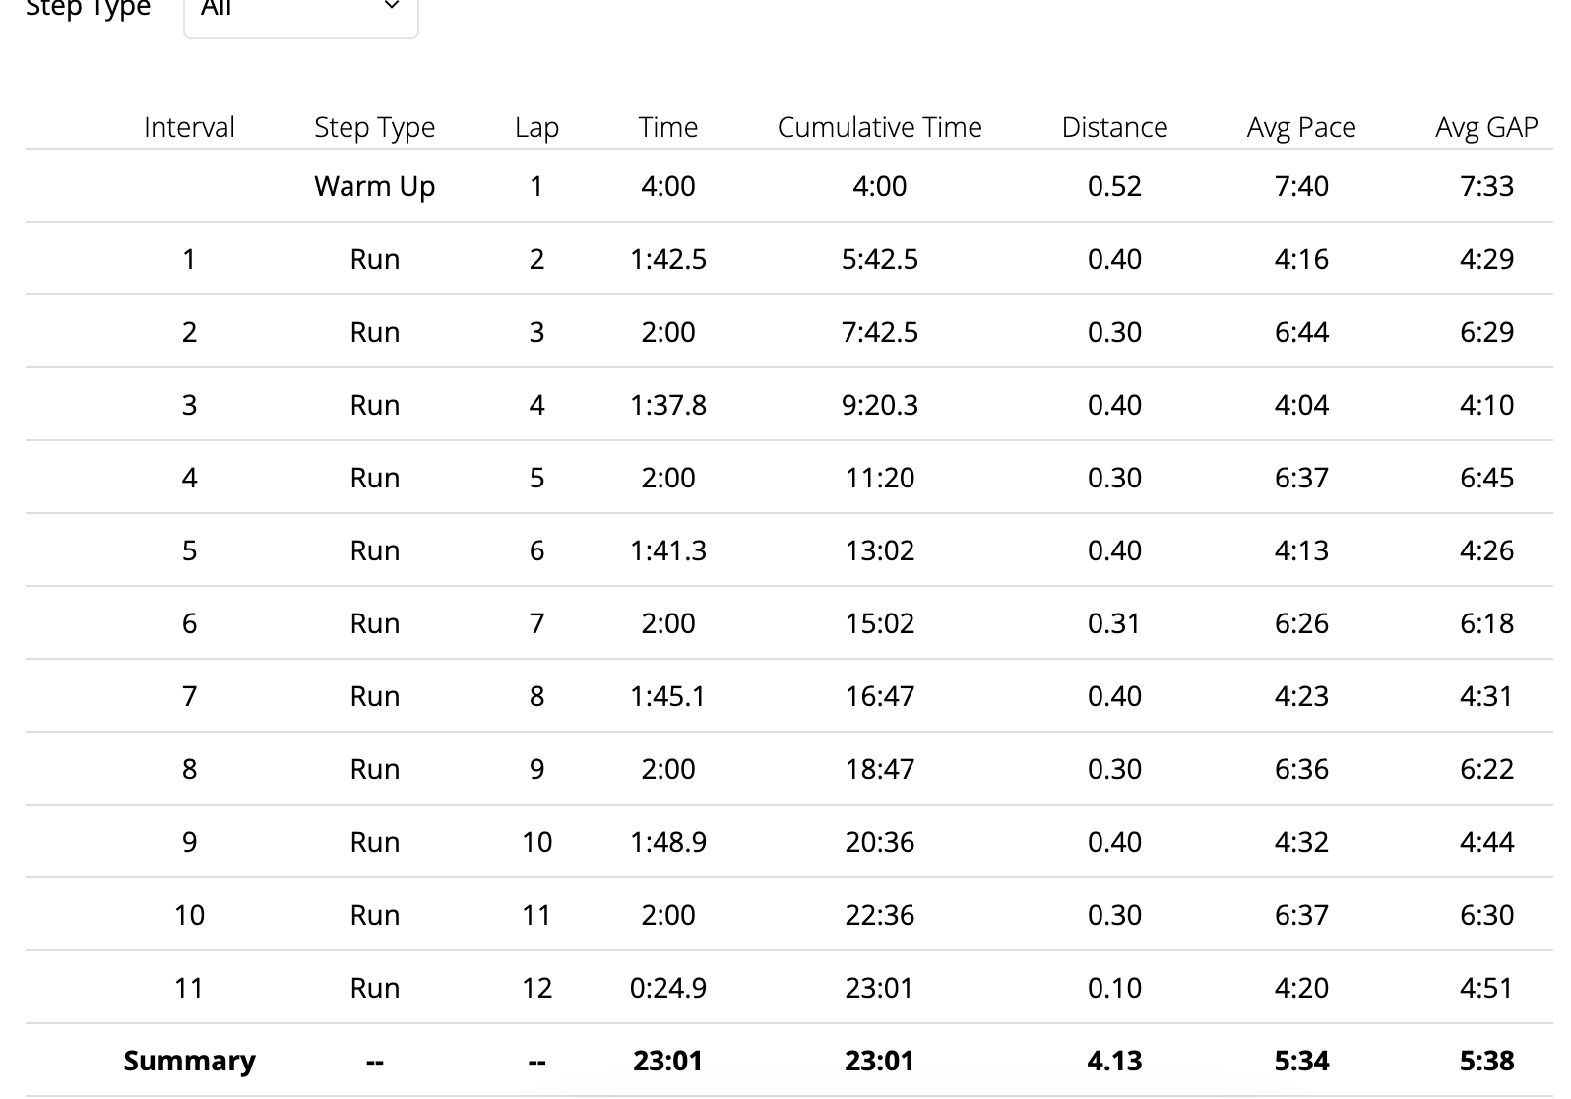Click the Avg Pace column header
Screen dimensions: 1571x1099
pos(1300,127)
